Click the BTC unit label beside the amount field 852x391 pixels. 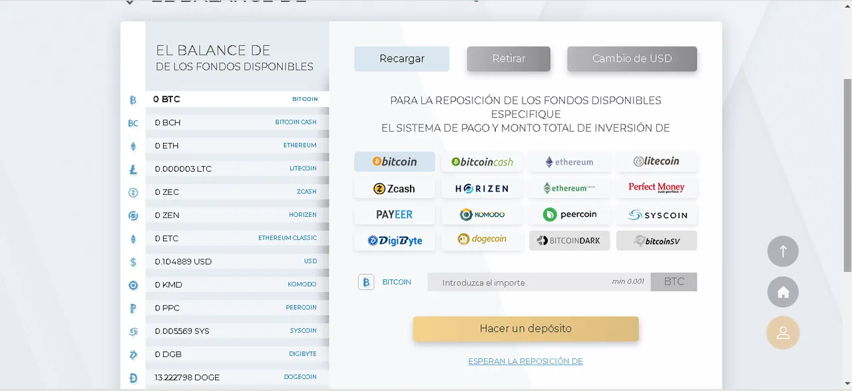(x=674, y=282)
